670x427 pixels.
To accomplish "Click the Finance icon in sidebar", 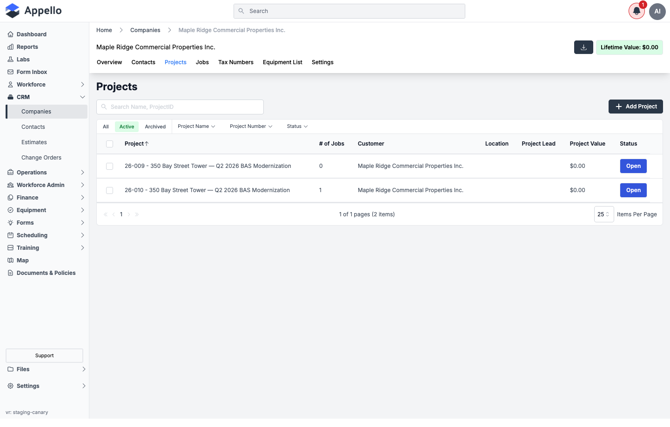I will point(10,198).
